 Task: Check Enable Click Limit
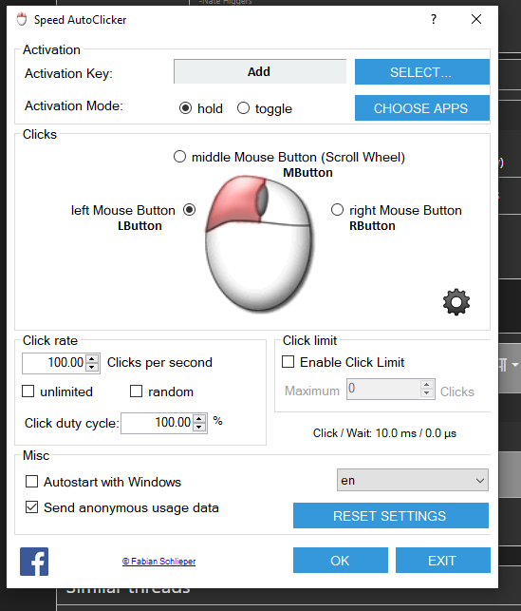288,362
